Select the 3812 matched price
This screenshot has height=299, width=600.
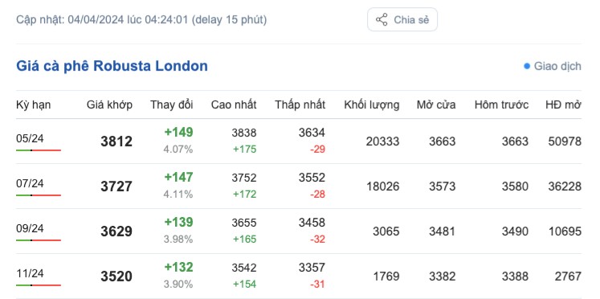tap(116, 141)
